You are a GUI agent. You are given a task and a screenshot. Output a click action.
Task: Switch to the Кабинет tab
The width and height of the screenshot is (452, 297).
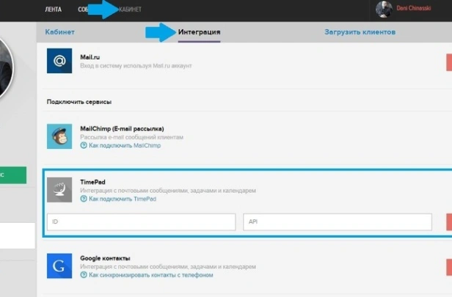click(x=59, y=33)
